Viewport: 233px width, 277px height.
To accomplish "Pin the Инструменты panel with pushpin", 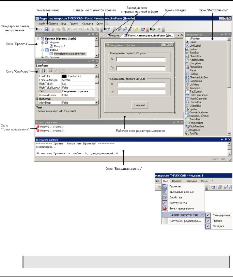I will [226, 34].
